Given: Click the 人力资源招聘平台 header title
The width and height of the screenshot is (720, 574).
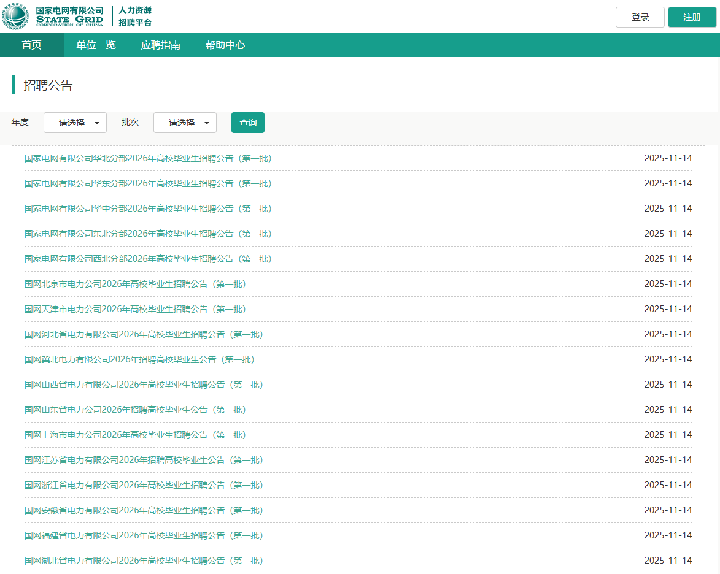Looking at the screenshot, I should pyautogui.click(x=135, y=17).
